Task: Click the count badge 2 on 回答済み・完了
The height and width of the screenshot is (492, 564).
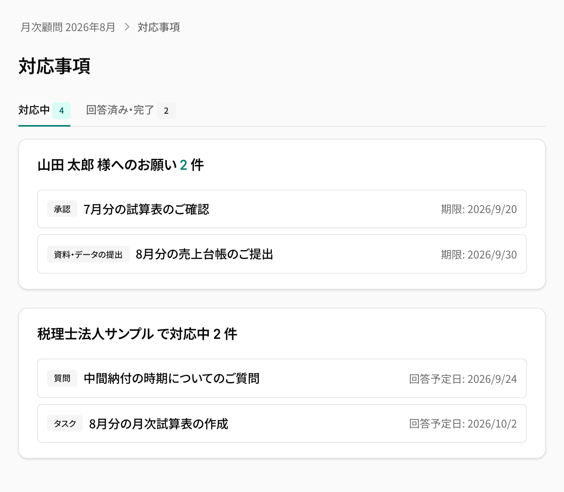Action: click(x=166, y=111)
